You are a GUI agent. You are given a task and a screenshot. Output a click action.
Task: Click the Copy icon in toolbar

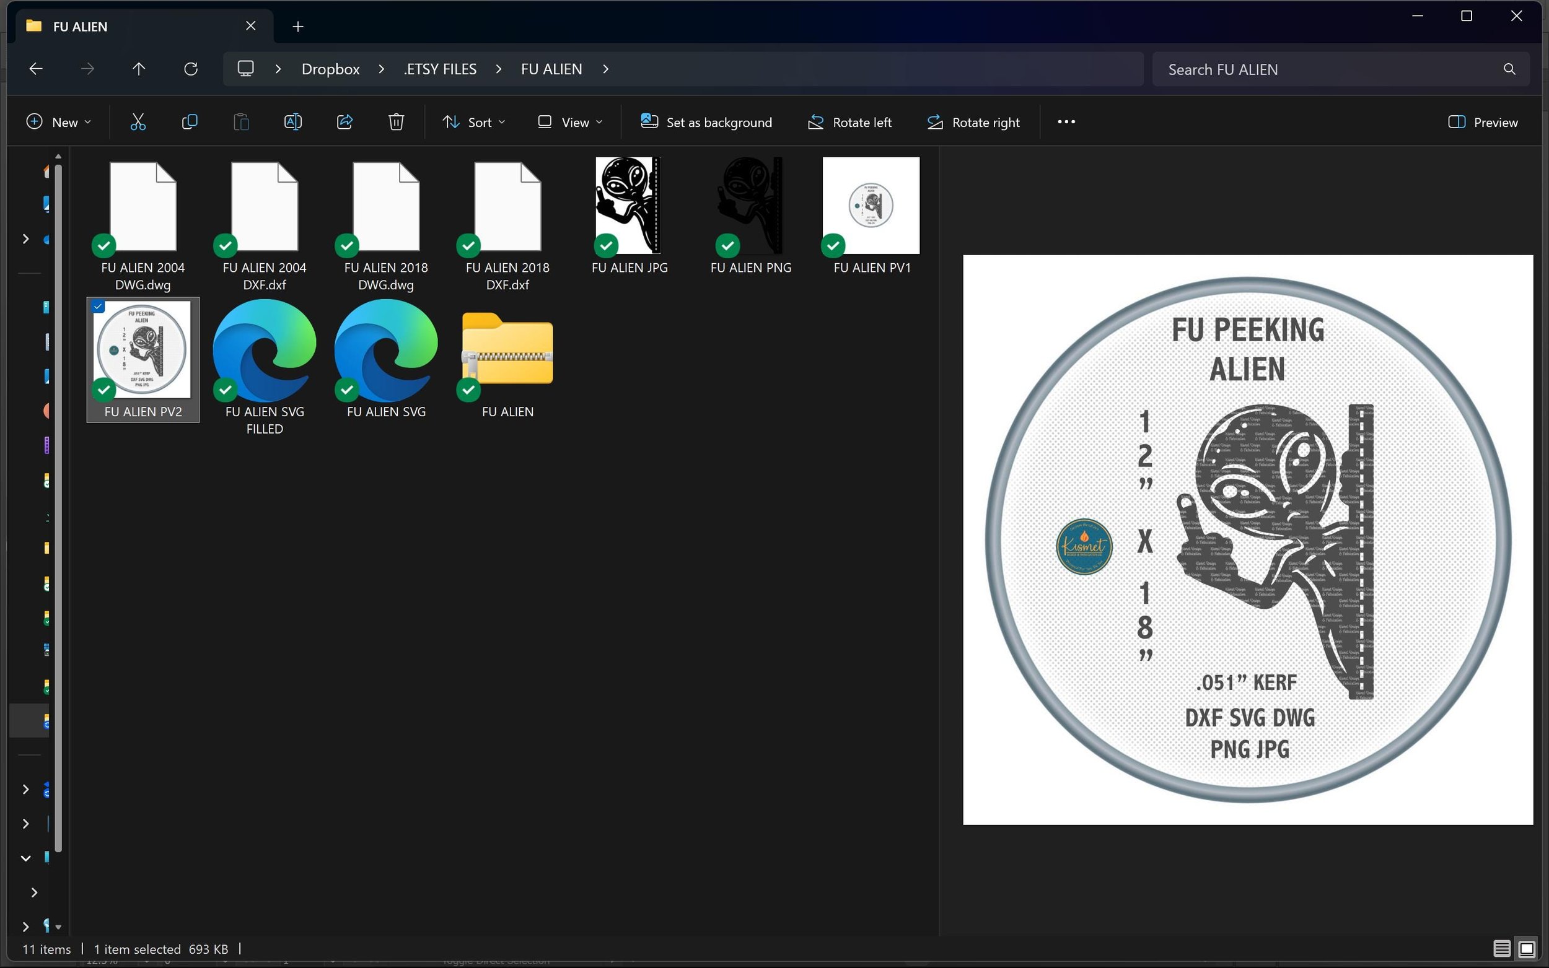(x=190, y=121)
